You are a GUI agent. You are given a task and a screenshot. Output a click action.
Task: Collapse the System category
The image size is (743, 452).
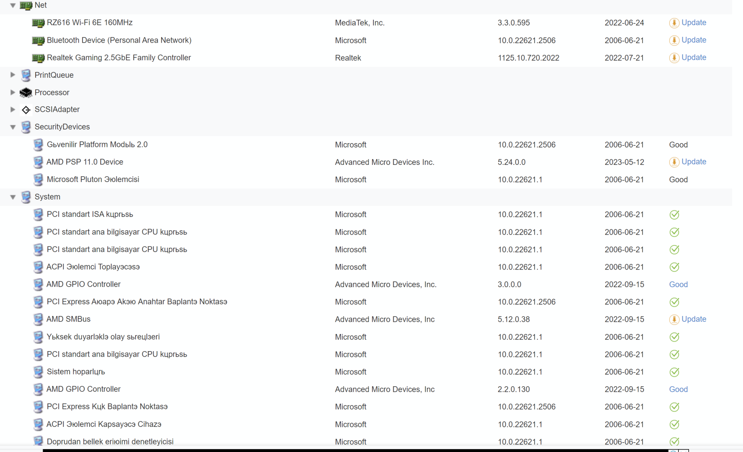click(13, 197)
